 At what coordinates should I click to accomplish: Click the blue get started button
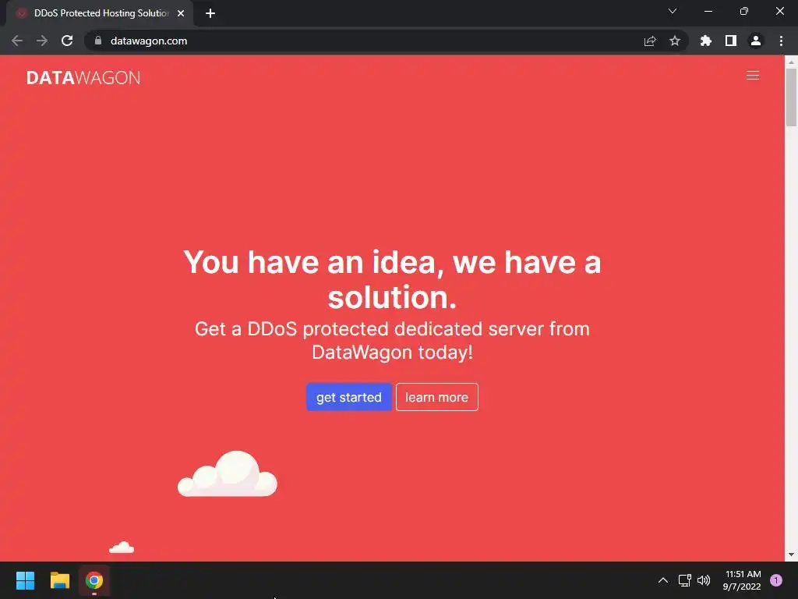[x=348, y=397]
